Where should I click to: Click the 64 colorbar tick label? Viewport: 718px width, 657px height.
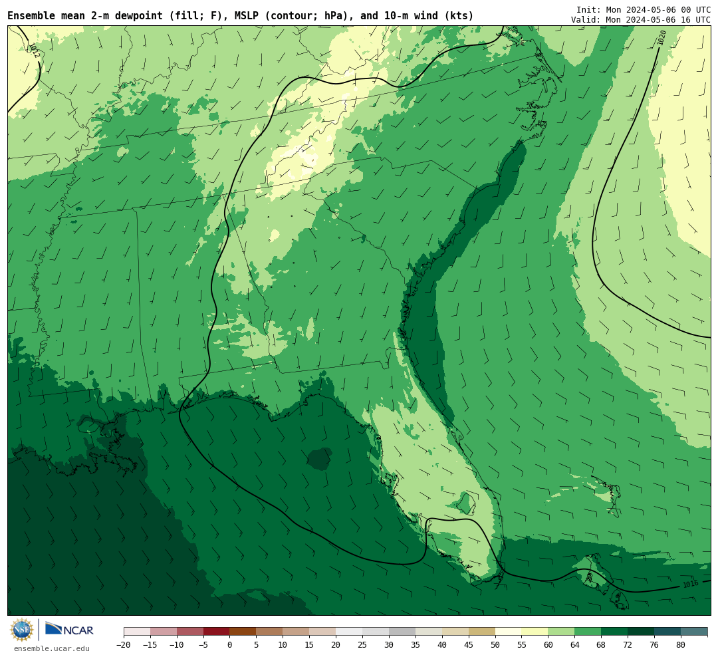point(575,645)
